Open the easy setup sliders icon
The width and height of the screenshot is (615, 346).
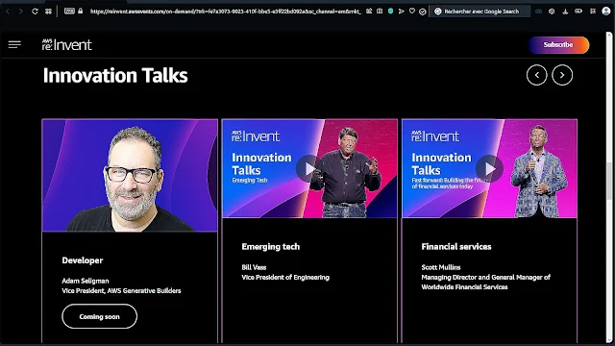[593, 12]
